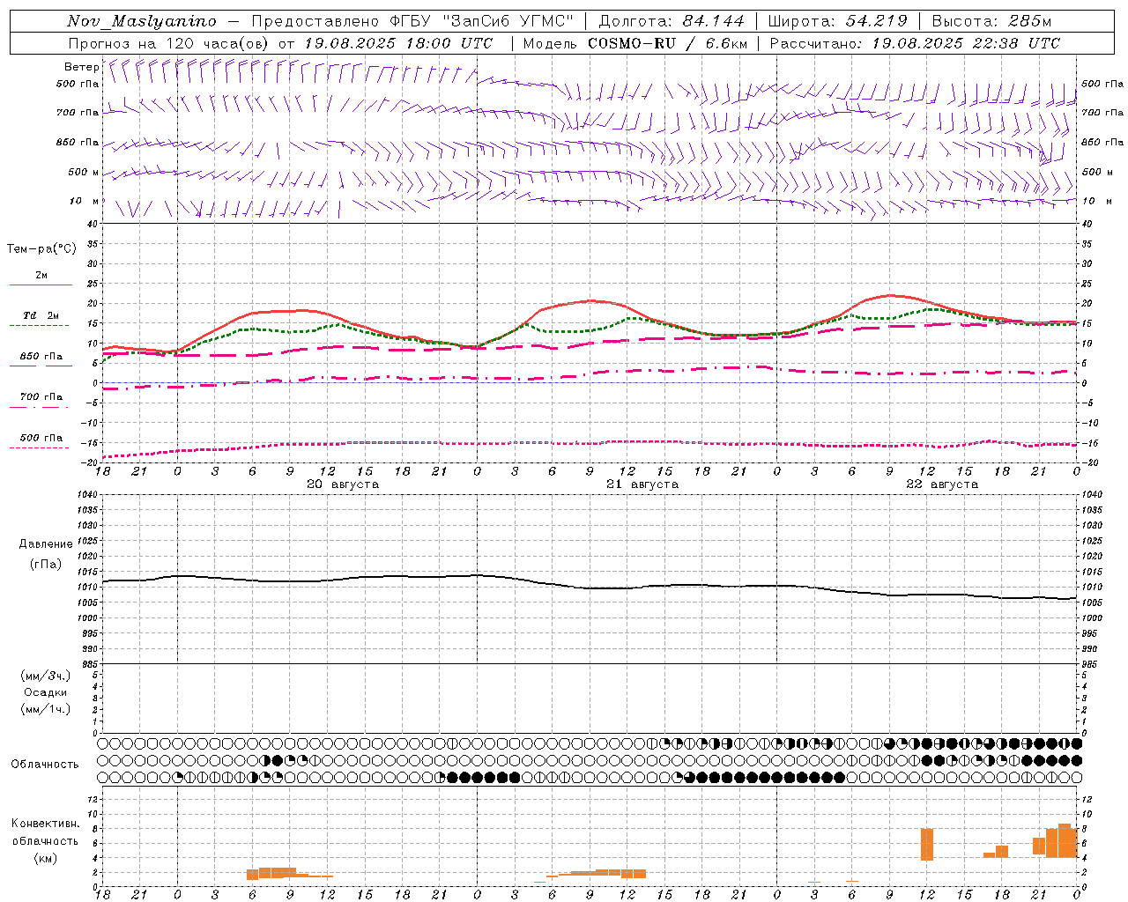This screenshot has width=1128, height=902.
Task: Click the Осадки precipitation label
Action: pos(46,692)
